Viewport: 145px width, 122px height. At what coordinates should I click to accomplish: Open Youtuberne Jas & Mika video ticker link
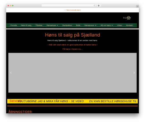51,101
